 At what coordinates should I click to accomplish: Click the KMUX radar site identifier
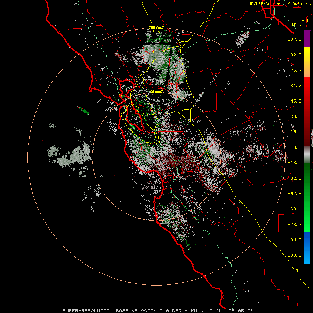click(x=198, y=311)
